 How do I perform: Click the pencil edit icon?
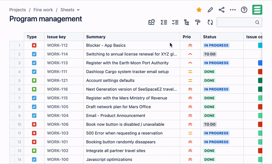[210, 10]
